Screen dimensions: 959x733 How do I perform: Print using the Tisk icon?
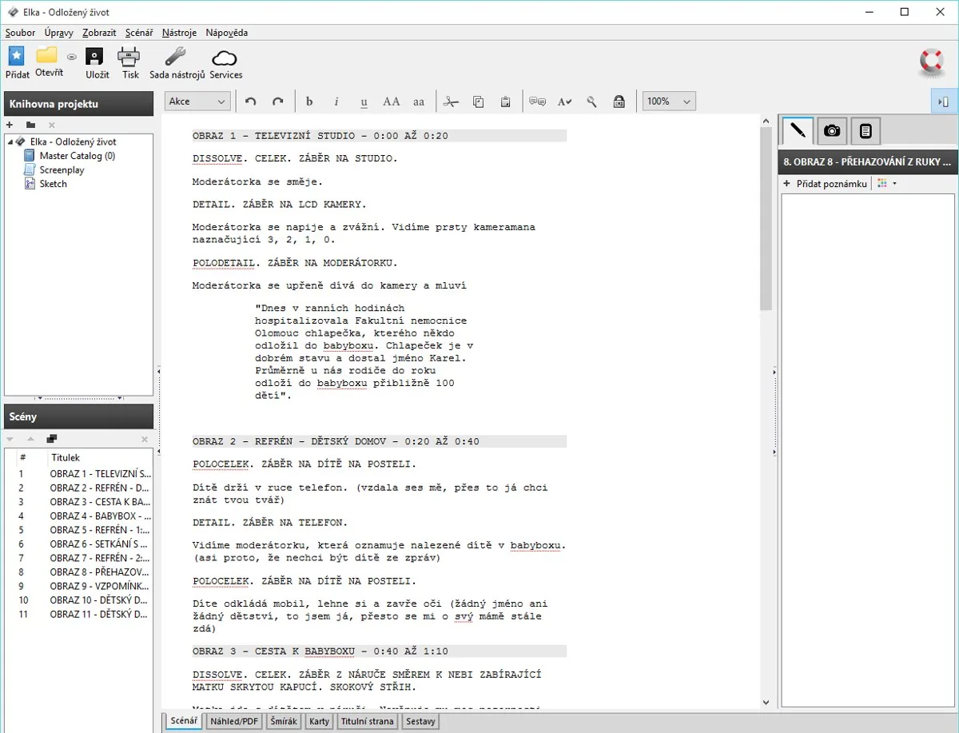[129, 57]
